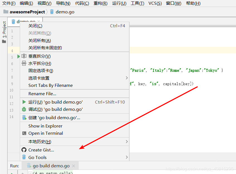Click the terminal icon in menu
Image resolution: width=236 pixels, height=174 pixels.
coord(24,133)
